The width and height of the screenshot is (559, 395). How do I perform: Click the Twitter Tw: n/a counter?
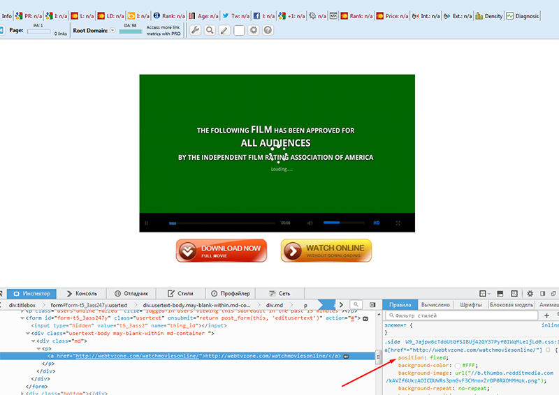236,16
